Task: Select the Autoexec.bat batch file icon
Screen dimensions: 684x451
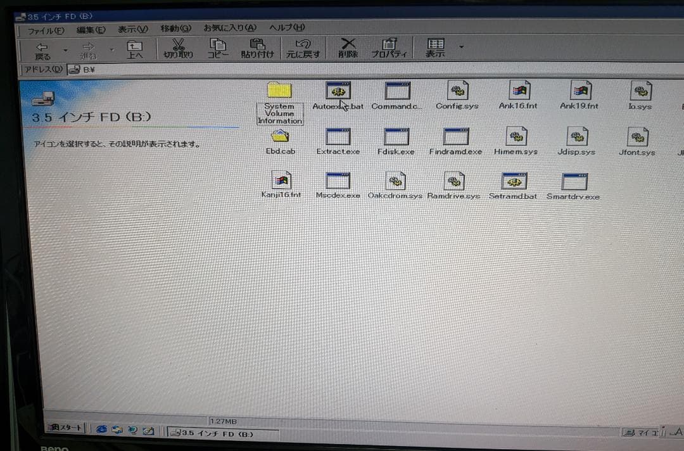Action: pyautogui.click(x=338, y=91)
